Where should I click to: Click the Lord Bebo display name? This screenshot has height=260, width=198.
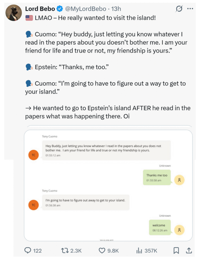tap(40, 9)
